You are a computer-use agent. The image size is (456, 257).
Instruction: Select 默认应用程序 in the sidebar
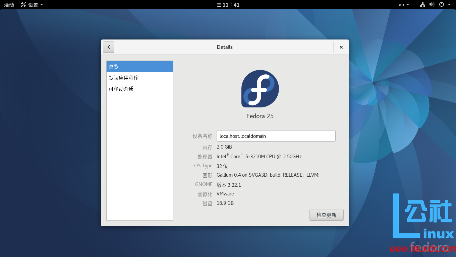pyautogui.click(x=140, y=78)
